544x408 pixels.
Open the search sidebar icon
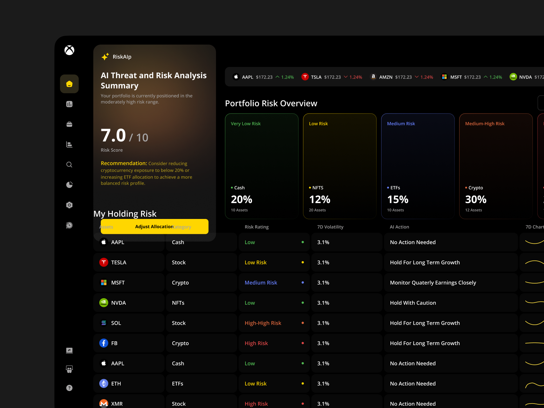[69, 165]
